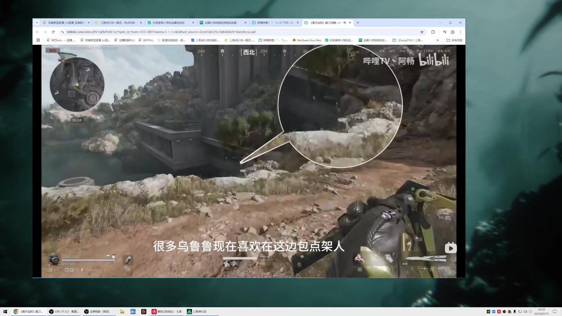Open the Chrome extensions menu
Image resolution: width=562 pixels, height=316 pixels.
pyautogui.click(x=433, y=32)
